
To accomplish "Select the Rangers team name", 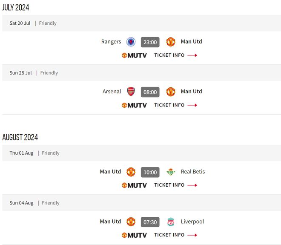I will [x=111, y=42].
